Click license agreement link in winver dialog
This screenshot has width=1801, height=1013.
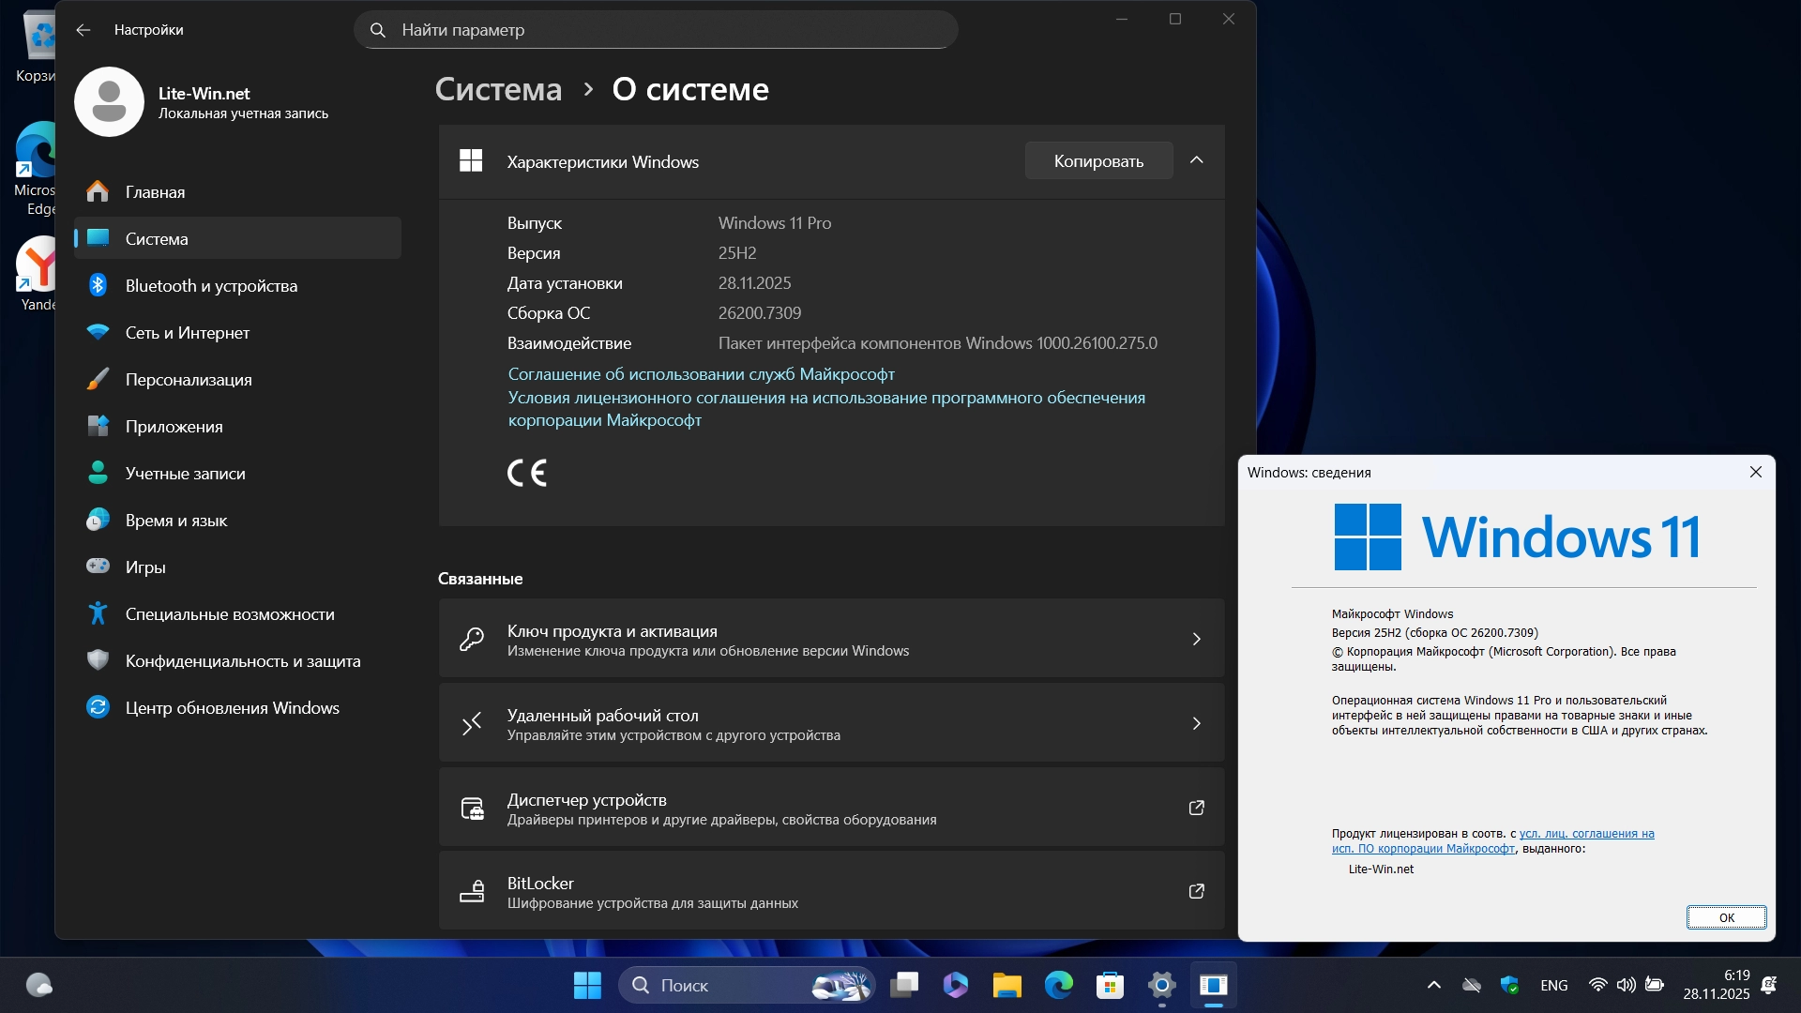point(1586,834)
